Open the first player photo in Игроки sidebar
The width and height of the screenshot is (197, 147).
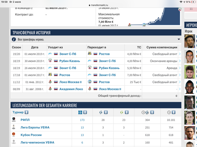(x=190, y=41)
